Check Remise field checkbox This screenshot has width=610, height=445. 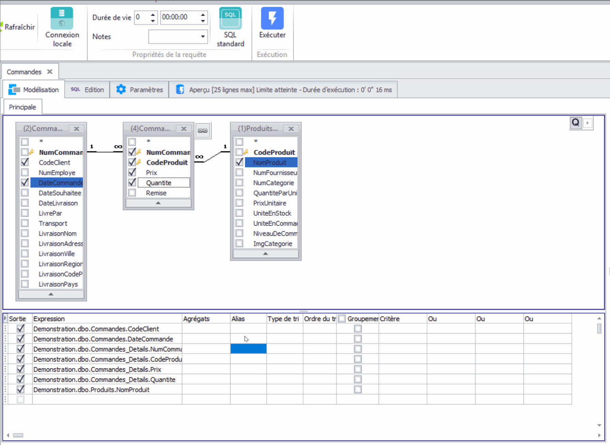click(132, 193)
